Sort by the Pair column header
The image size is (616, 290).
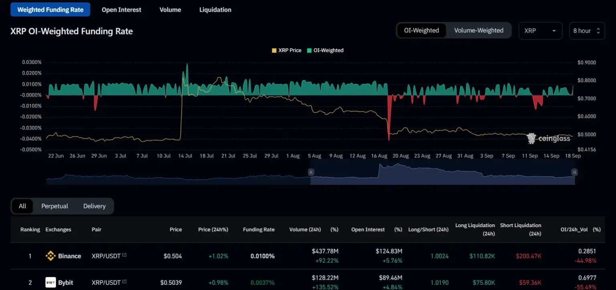[x=97, y=230]
